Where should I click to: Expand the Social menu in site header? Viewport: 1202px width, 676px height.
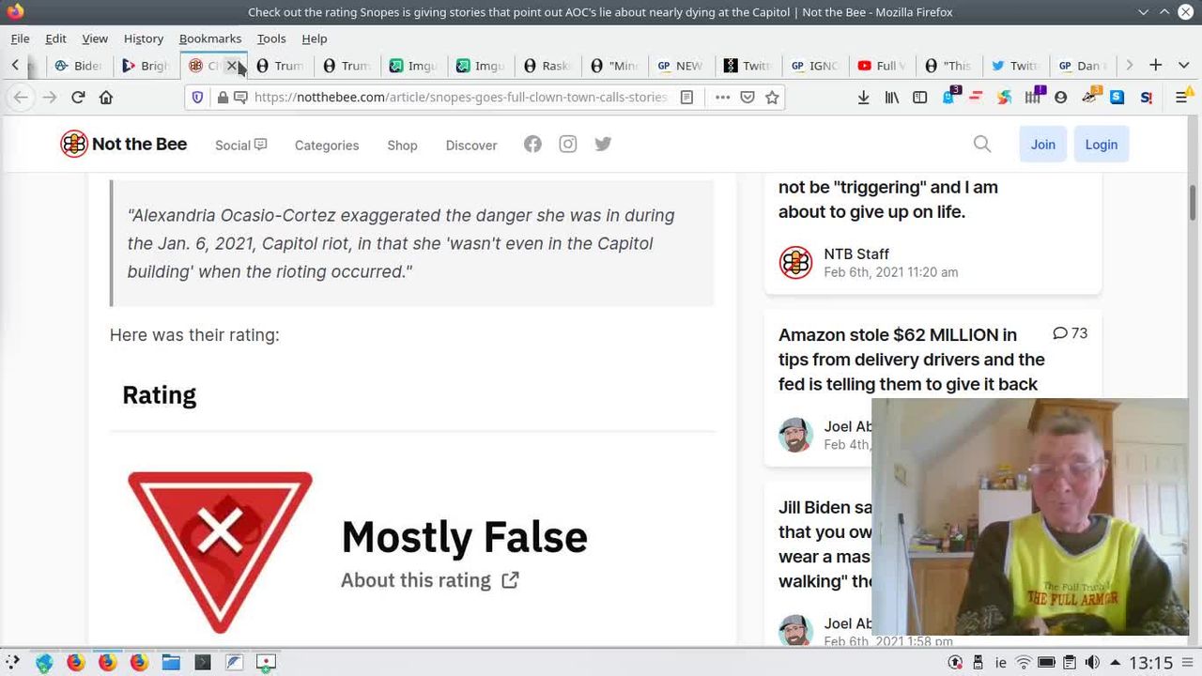[x=240, y=146]
